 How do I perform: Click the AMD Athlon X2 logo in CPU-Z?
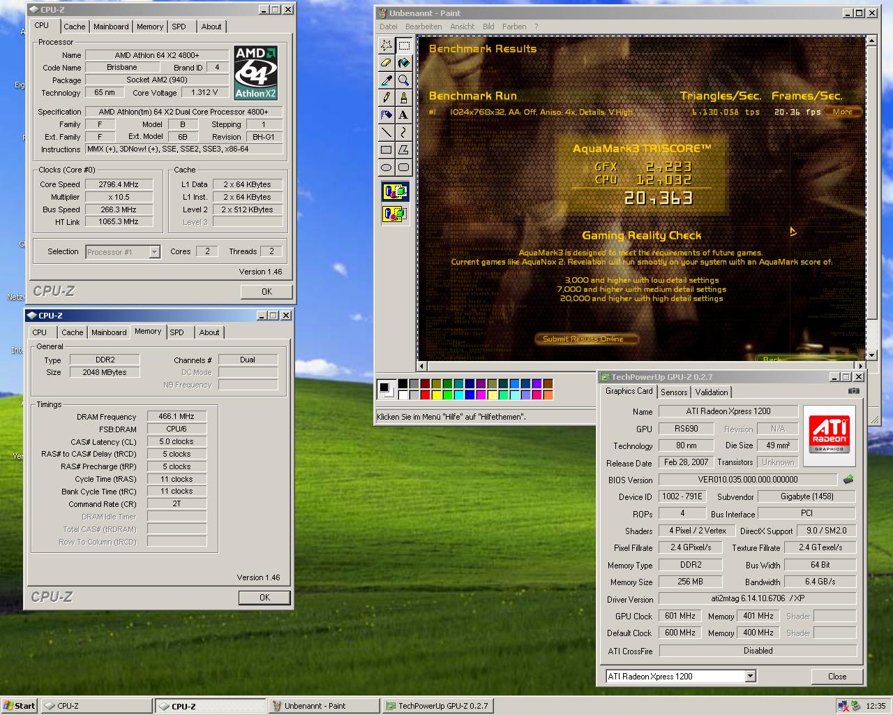255,73
